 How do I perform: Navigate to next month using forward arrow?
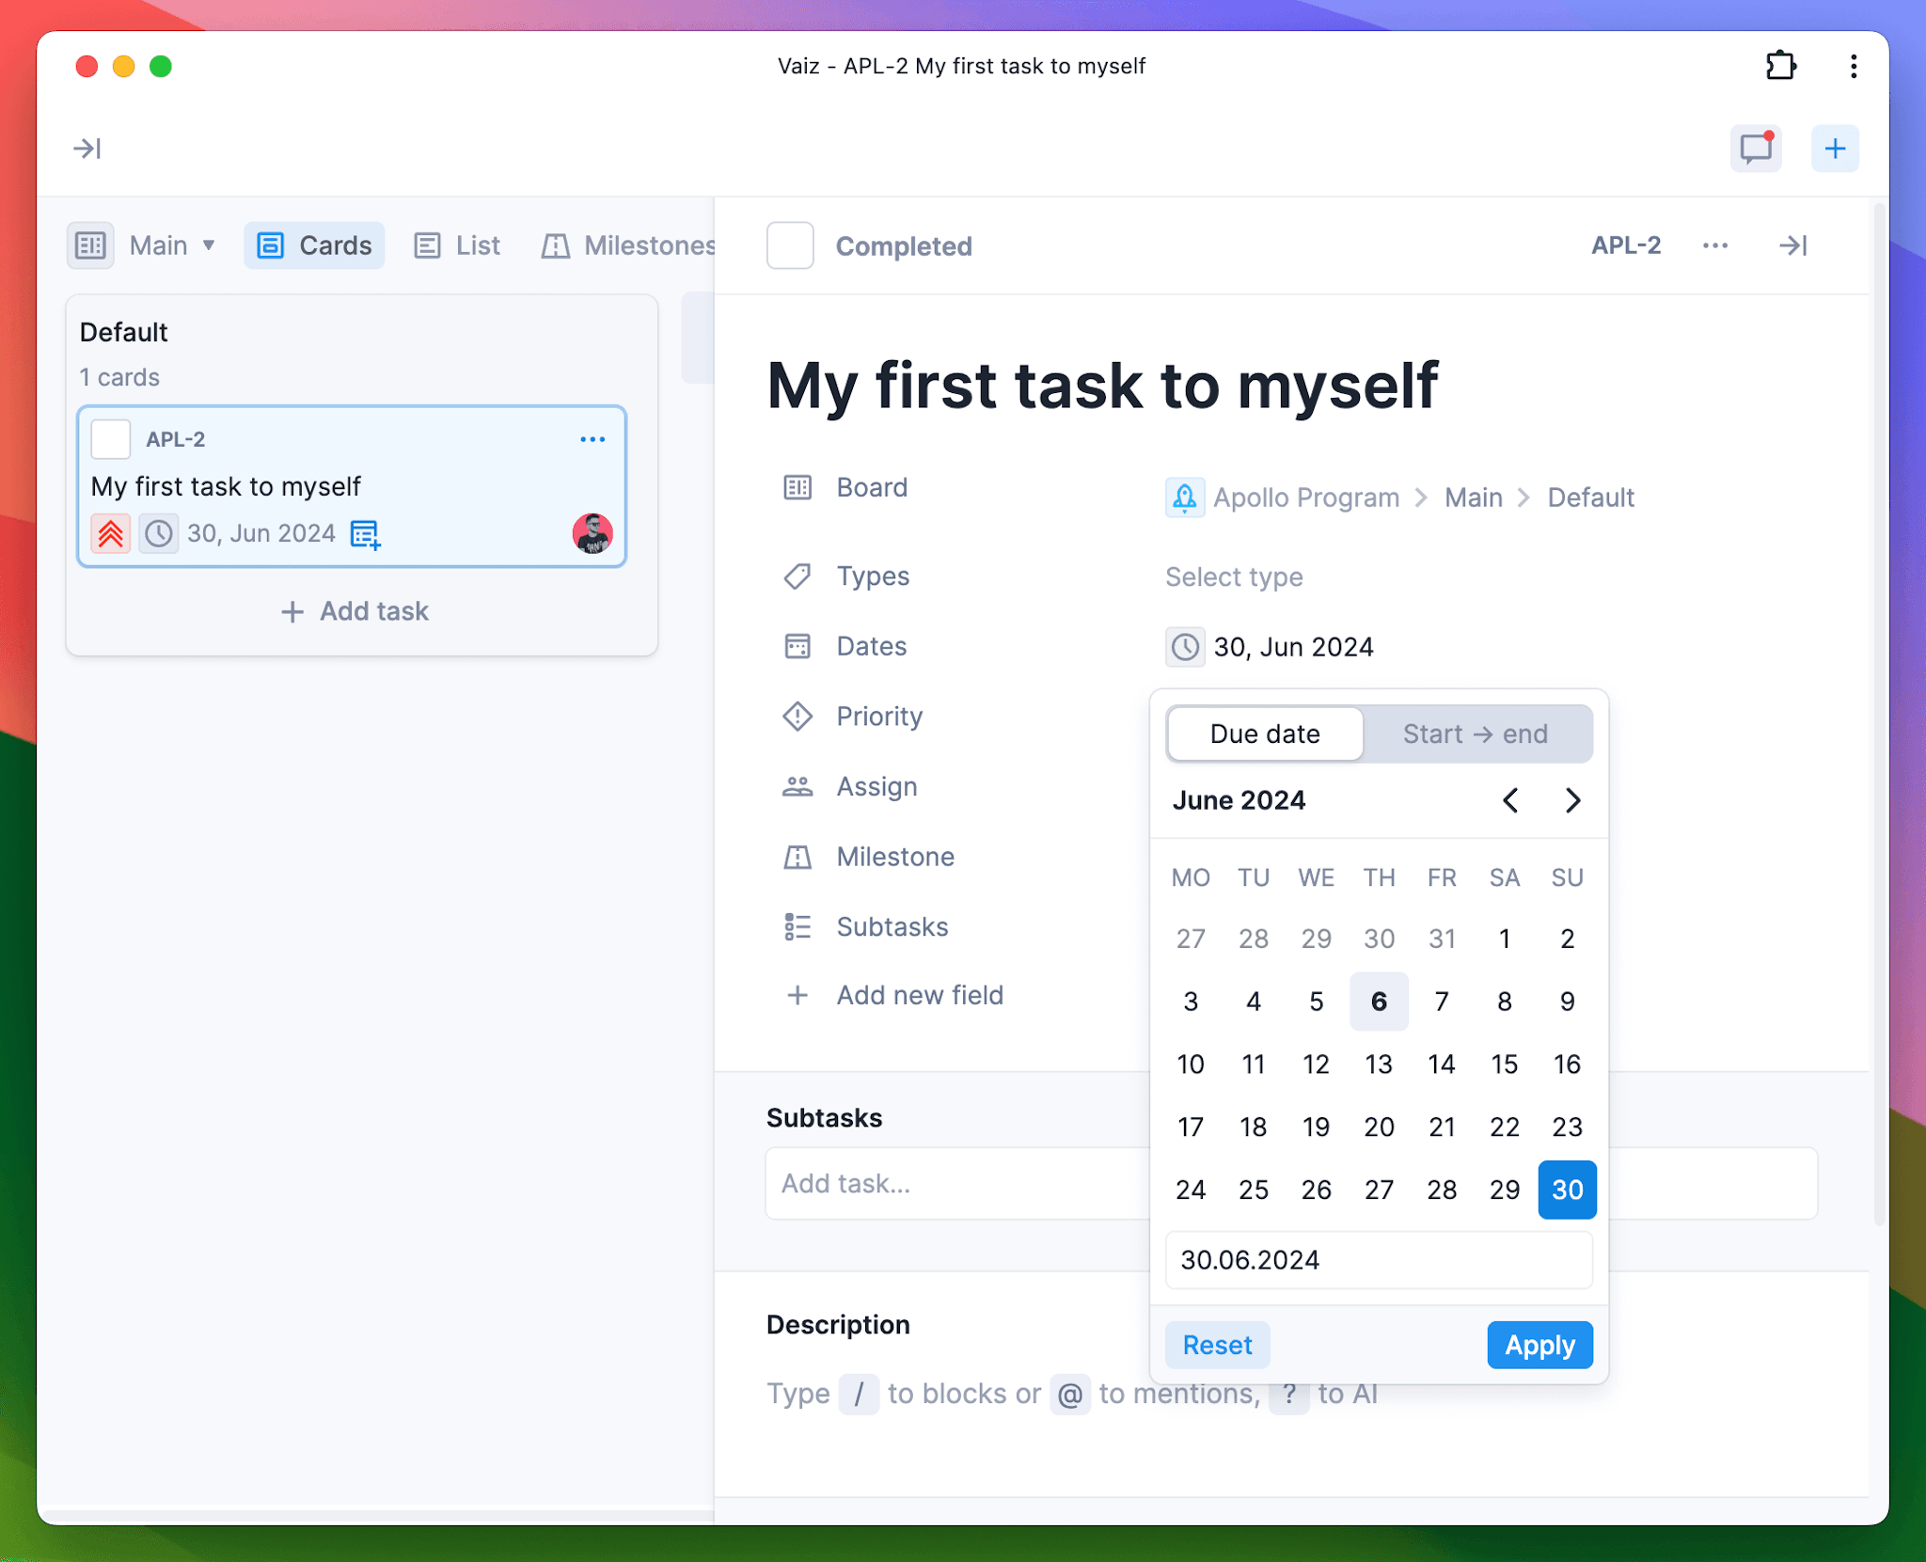pos(1572,800)
